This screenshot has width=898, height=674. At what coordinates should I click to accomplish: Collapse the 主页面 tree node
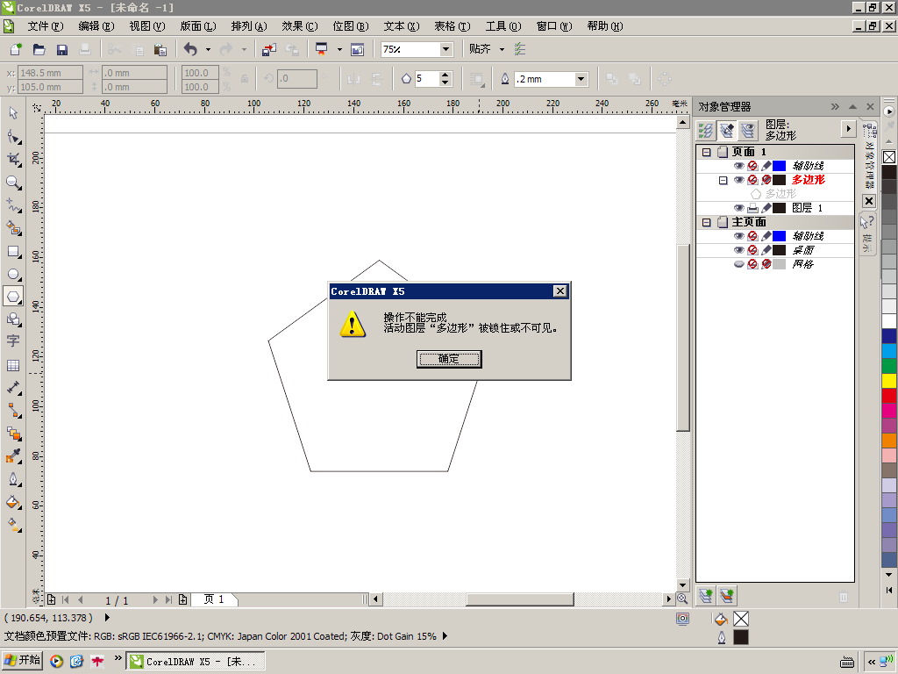(x=706, y=222)
